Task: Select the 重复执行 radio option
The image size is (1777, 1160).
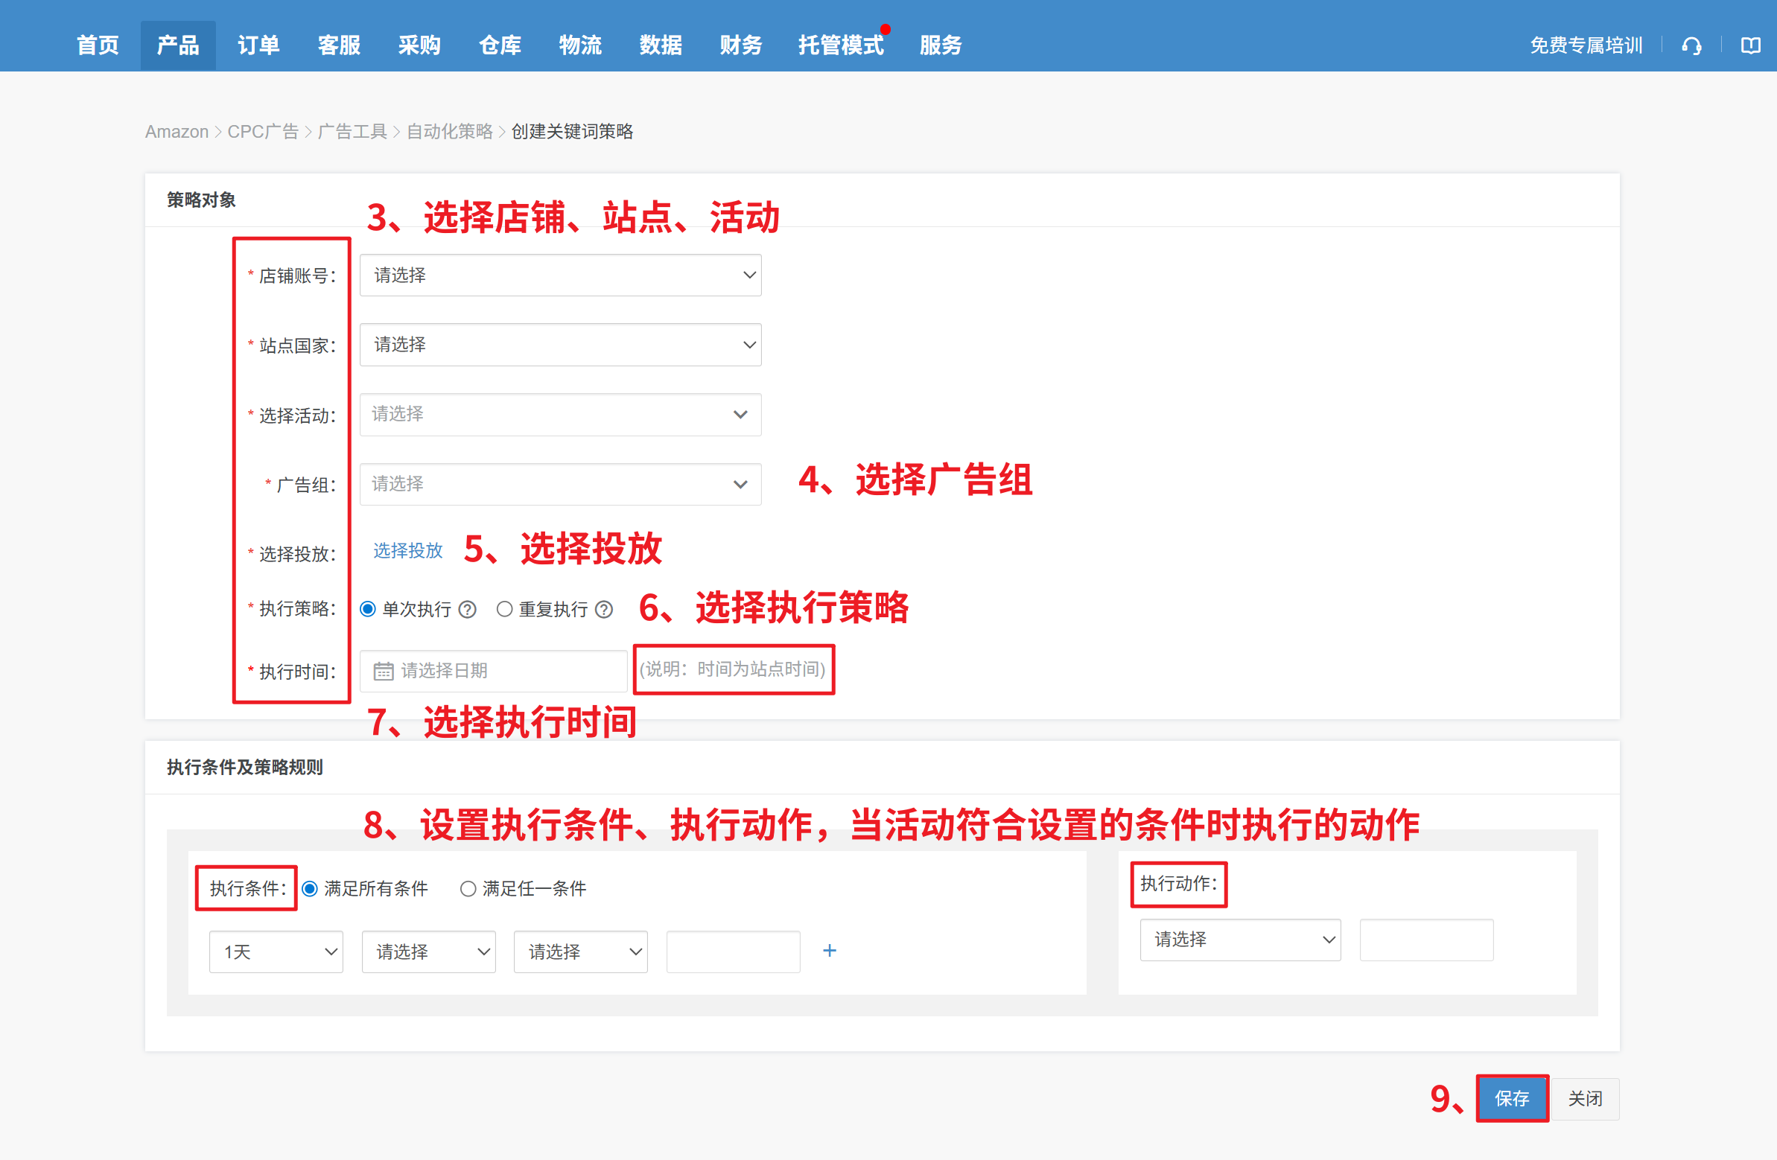Action: click(505, 609)
